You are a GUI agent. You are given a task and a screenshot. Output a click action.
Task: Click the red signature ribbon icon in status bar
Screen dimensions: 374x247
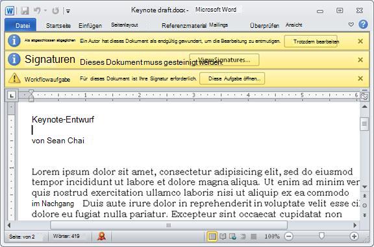(101, 236)
